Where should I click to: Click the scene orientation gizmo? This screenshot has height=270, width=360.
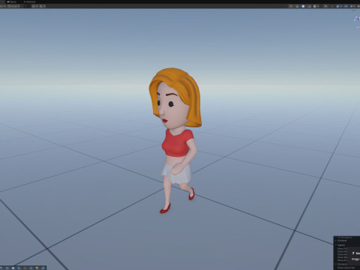click(357, 19)
